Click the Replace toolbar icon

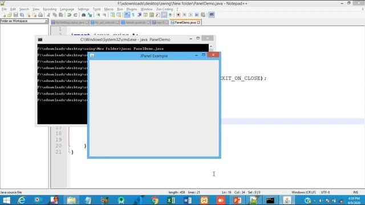click(x=90, y=15)
